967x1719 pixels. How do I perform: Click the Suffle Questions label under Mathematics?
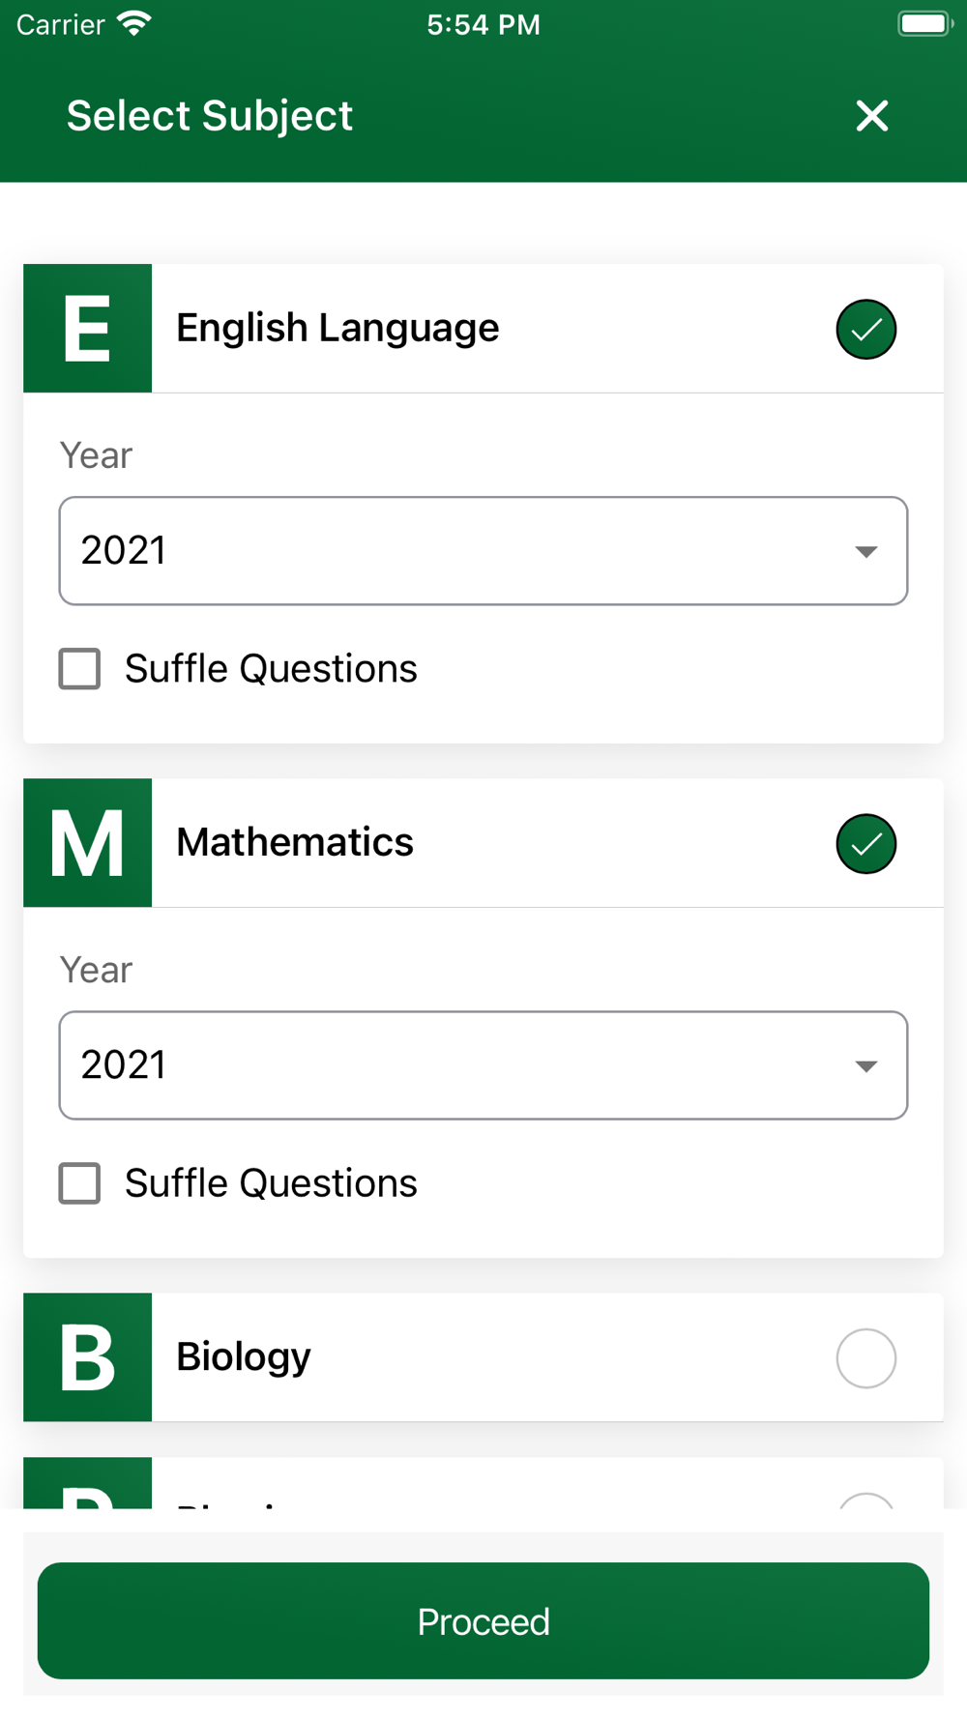coord(271,1183)
